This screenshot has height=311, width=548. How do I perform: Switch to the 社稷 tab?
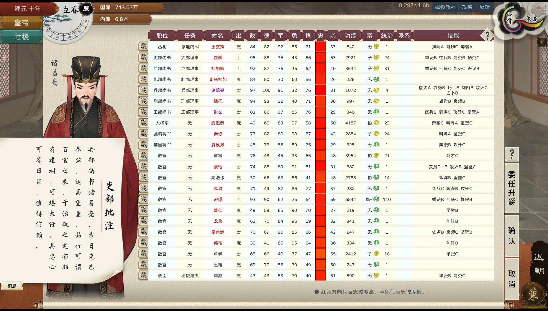(x=21, y=37)
